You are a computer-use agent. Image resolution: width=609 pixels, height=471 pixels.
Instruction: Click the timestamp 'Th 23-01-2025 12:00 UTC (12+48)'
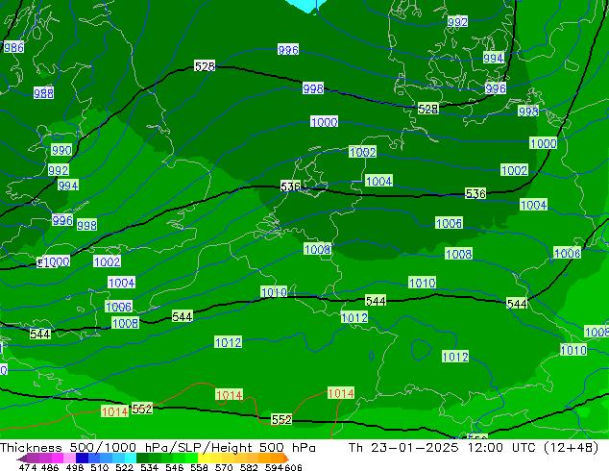coord(474,448)
